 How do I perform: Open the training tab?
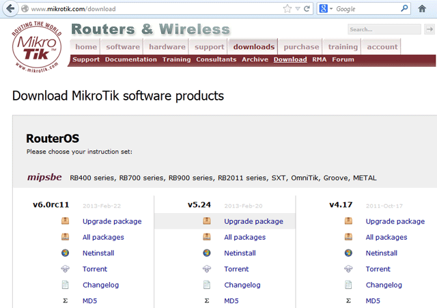pos(343,46)
